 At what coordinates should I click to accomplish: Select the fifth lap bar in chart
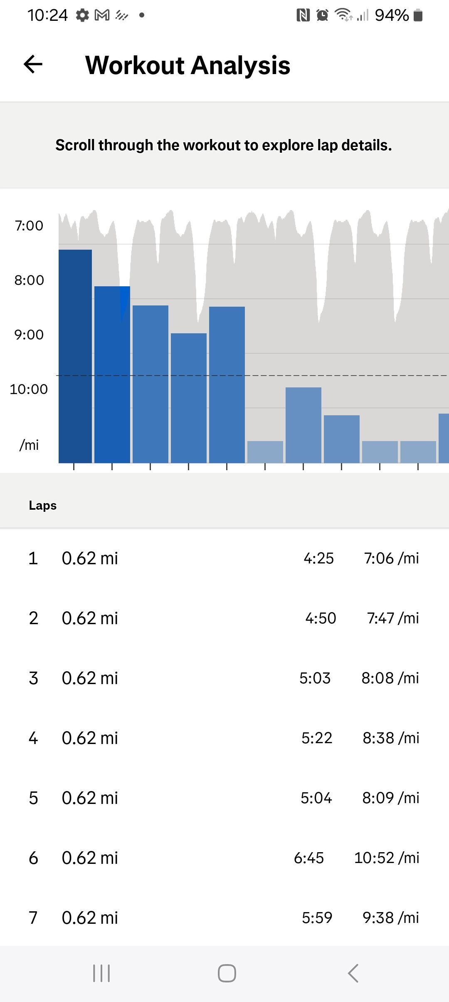point(227,384)
